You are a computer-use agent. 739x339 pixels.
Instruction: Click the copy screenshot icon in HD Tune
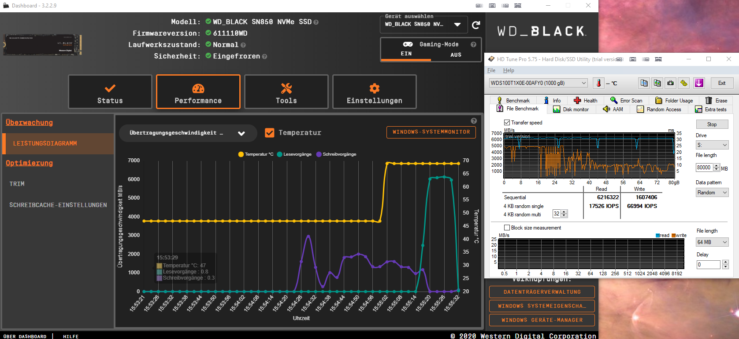[x=657, y=83]
